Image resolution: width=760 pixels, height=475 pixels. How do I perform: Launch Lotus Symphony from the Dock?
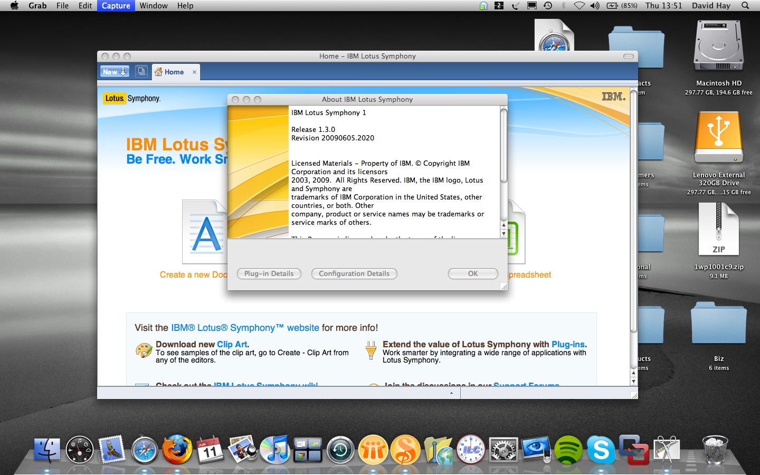click(405, 450)
